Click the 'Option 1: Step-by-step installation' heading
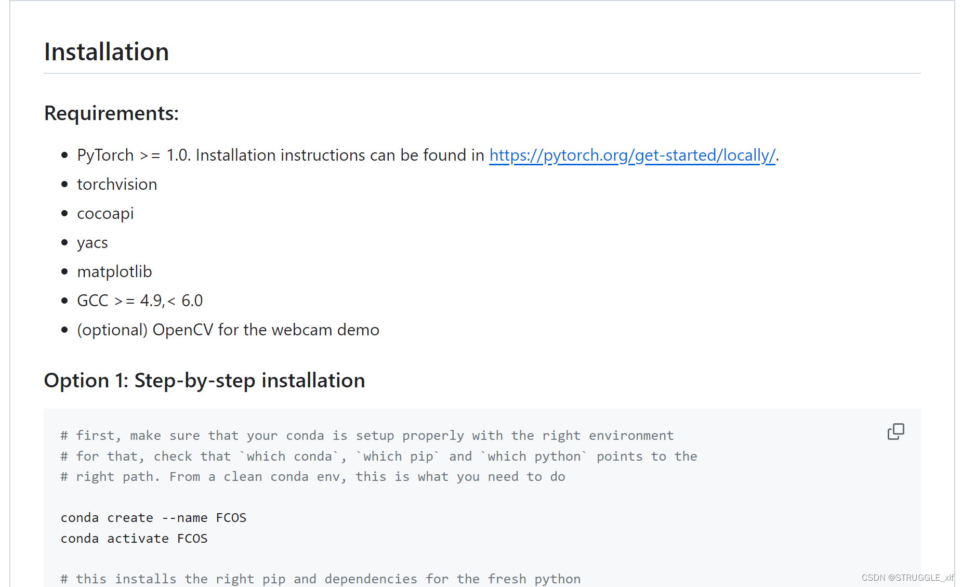 tap(204, 380)
